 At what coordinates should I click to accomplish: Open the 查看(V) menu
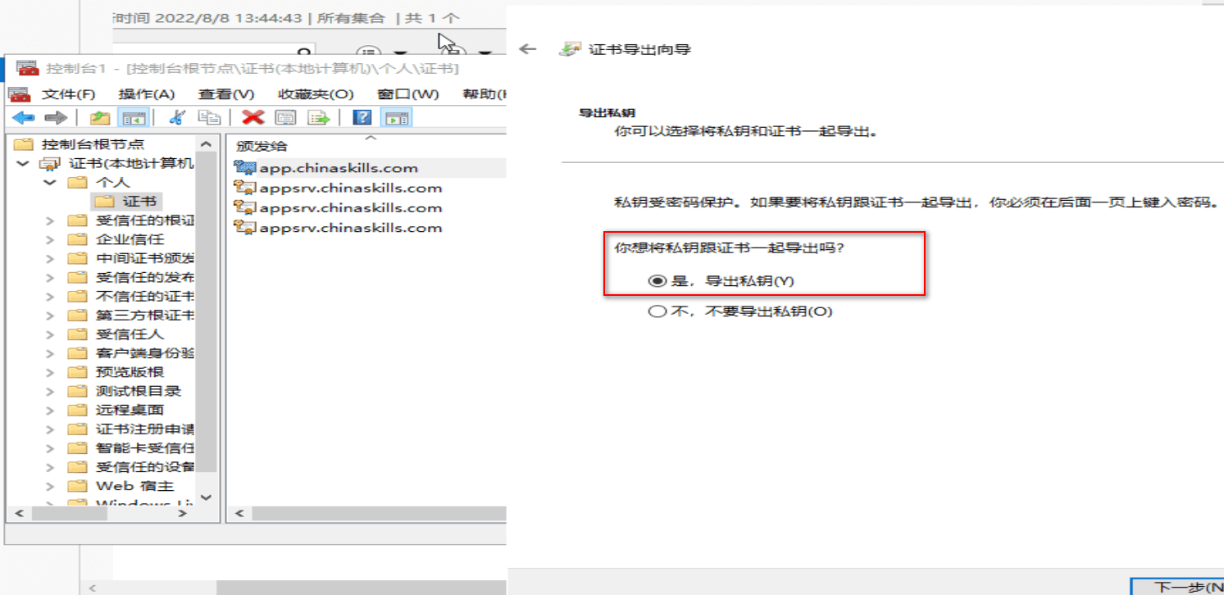click(x=226, y=94)
